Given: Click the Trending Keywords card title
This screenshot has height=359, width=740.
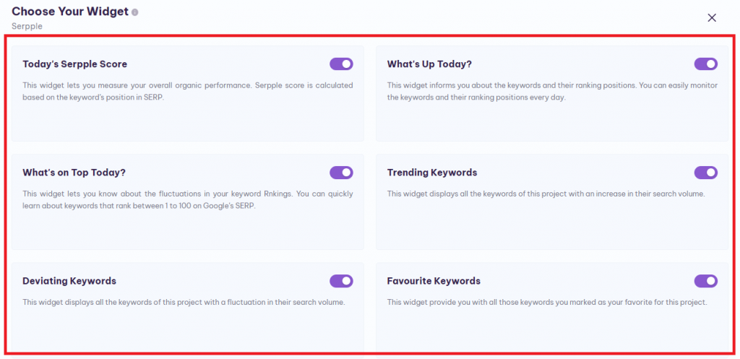Looking at the screenshot, I should (432, 173).
